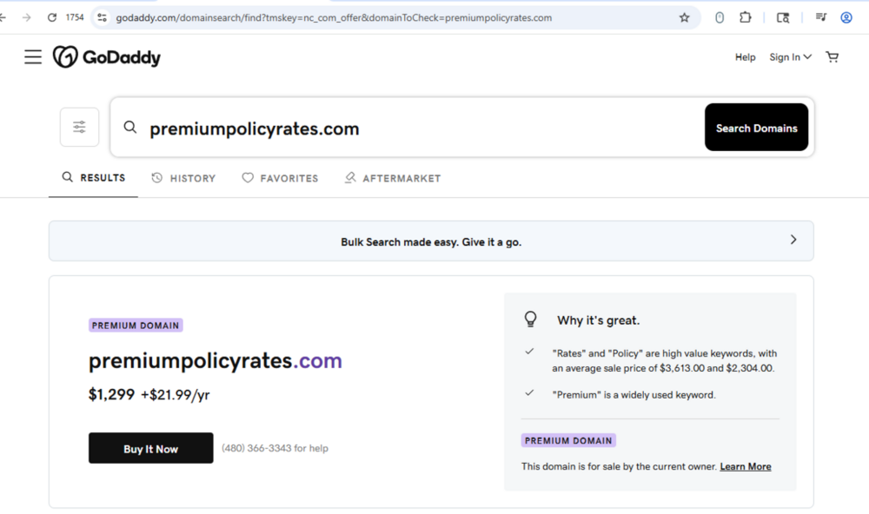Open the Help link in header
This screenshot has height=514, width=869.
coord(745,57)
